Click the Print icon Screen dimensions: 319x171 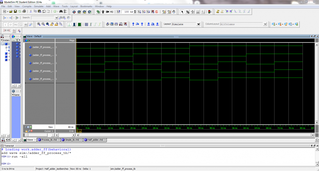click(x=24, y=11)
